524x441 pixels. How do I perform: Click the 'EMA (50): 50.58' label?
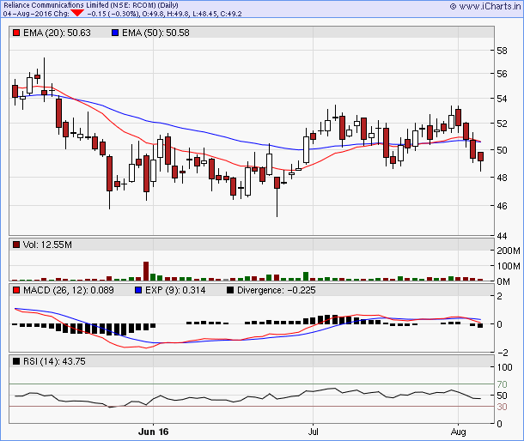155,33
